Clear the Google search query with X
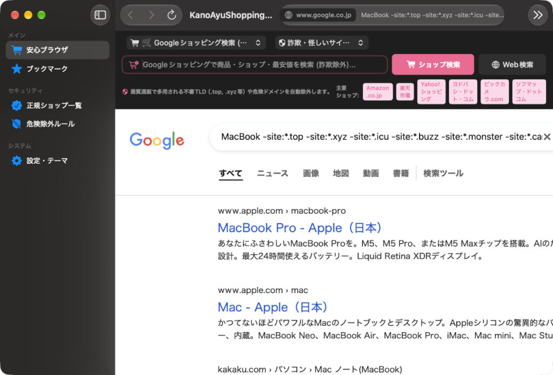The image size is (553, 375). [x=547, y=137]
